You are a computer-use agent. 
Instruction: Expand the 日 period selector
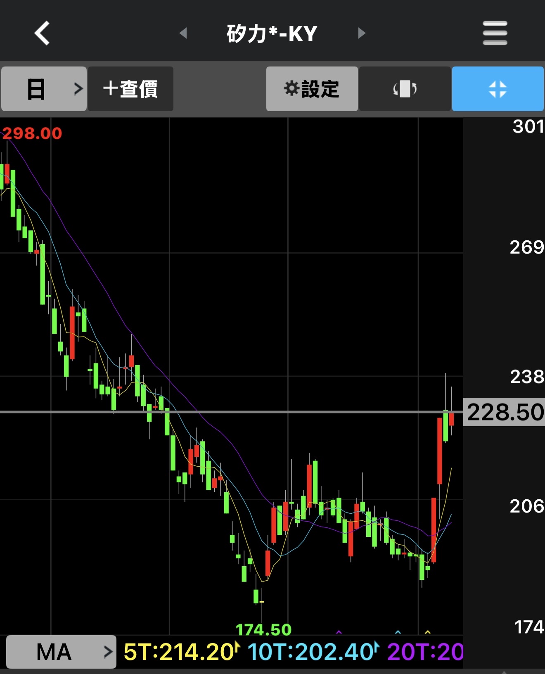[44, 89]
